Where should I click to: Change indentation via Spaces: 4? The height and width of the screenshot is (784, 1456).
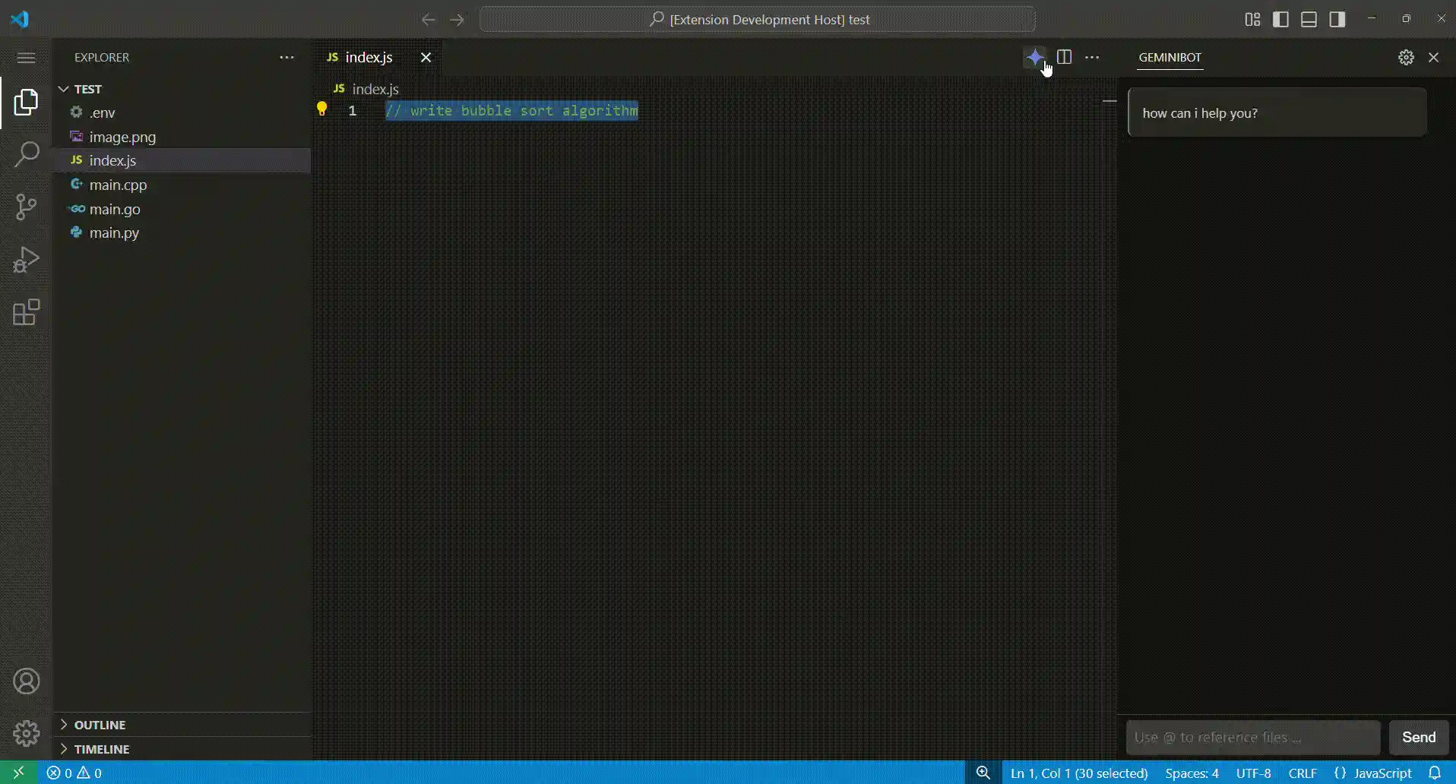point(1192,773)
